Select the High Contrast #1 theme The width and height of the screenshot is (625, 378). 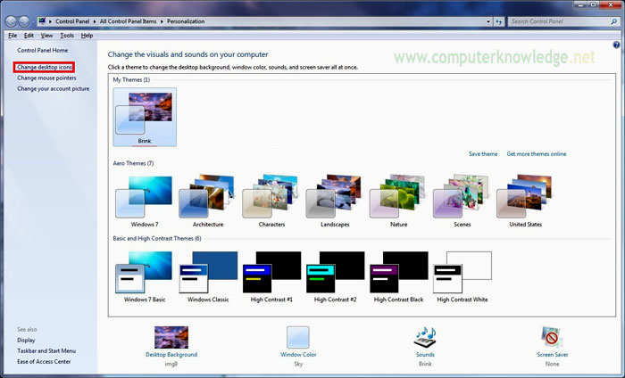[x=271, y=276]
